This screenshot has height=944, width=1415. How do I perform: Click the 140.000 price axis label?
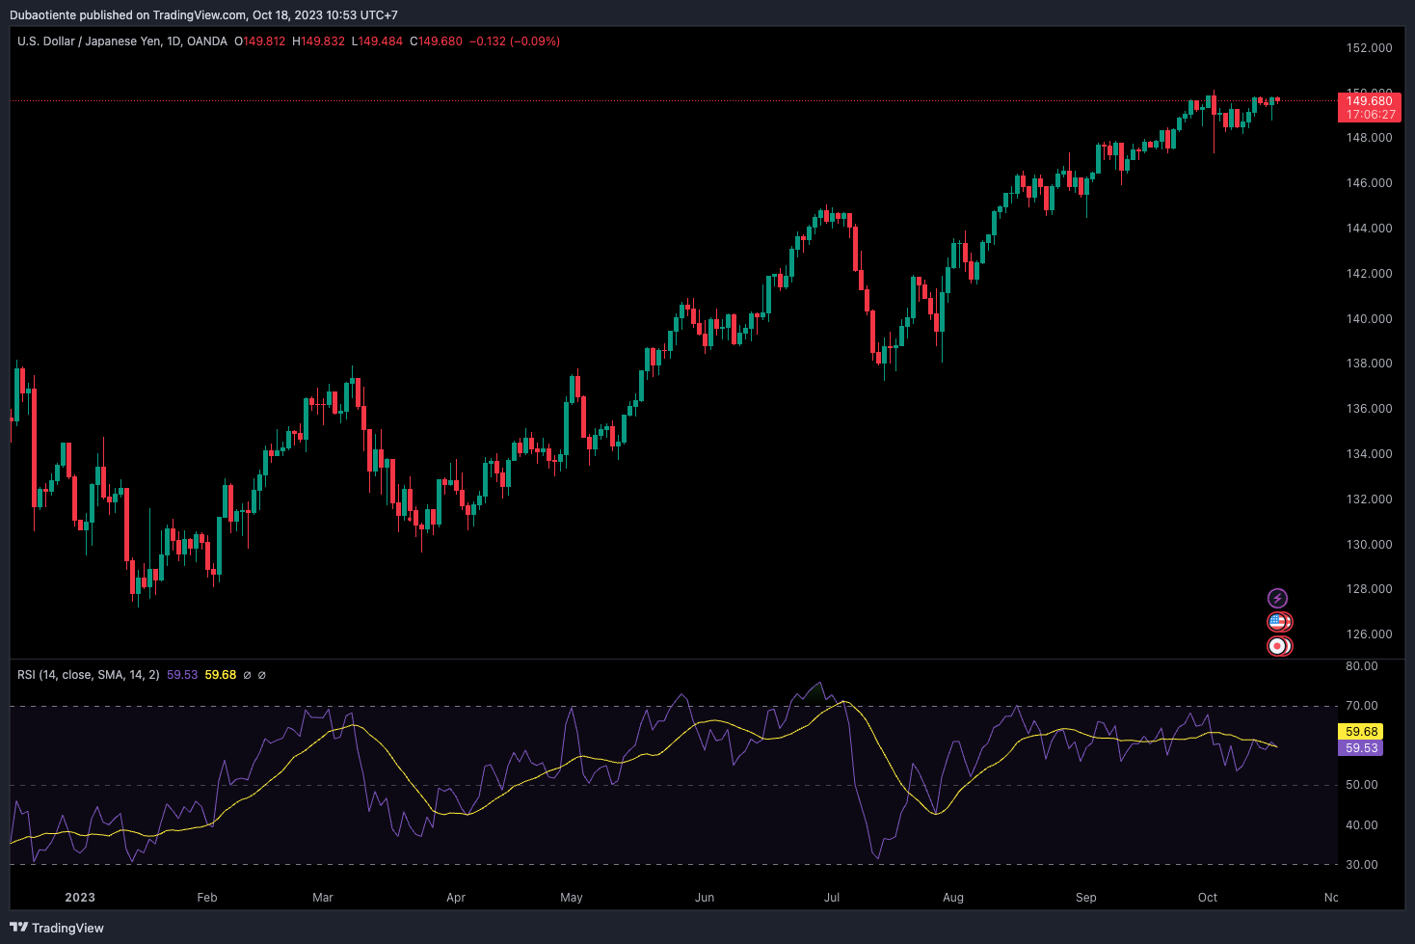pos(1369,319)
